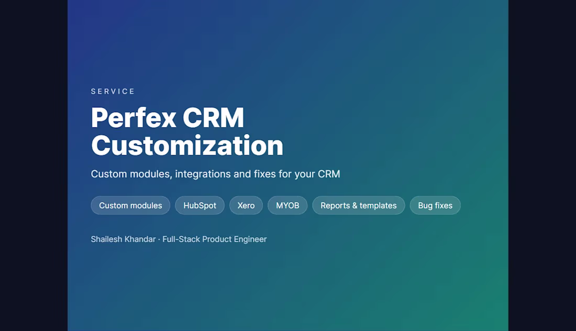
Task: Click the Custom modules pill tag
Action: pos(130,205)
